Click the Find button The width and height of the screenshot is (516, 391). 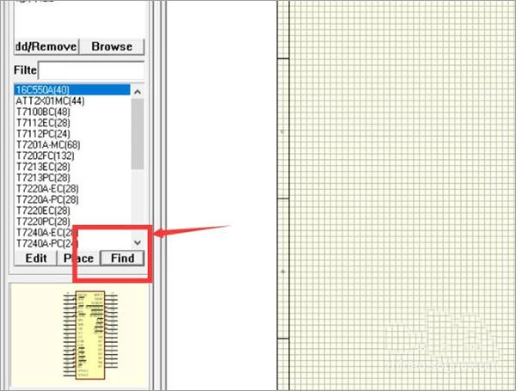(122, 258)
